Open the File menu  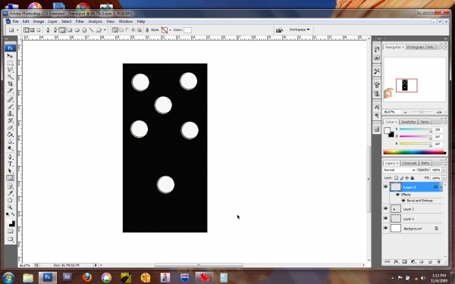pos(15,21)
